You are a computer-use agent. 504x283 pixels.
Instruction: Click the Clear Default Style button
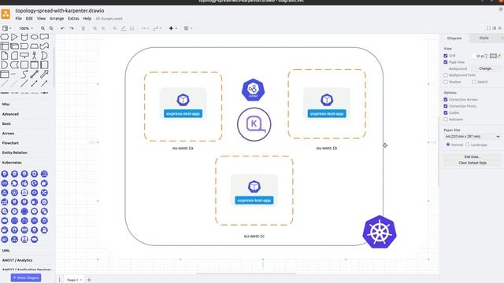(x=472, y=163)
